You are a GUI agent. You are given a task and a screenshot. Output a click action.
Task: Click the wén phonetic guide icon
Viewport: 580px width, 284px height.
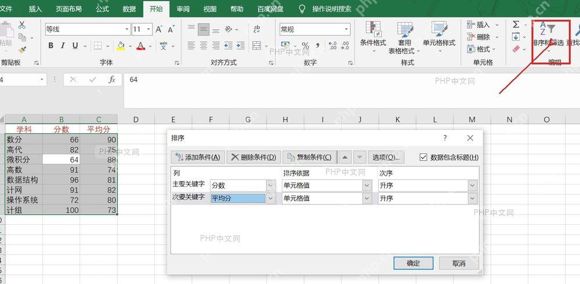[x=164, y=45]
